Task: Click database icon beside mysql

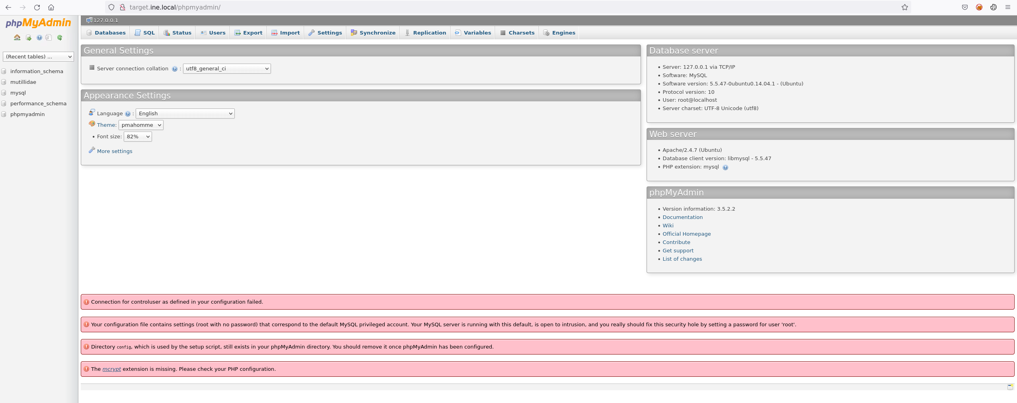Action: pos(4,93)
